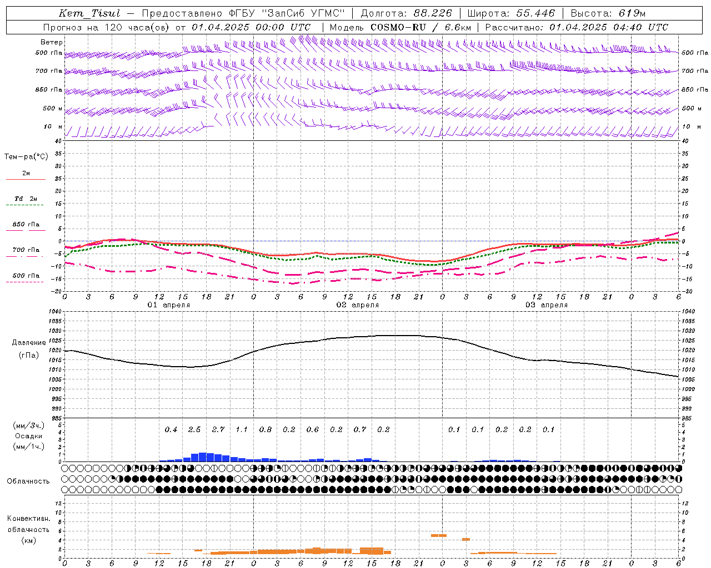Click the 850 гПа temperature legend entry
Image resolution: width=711 pixels, height=568 pixels.
[26, 225]
